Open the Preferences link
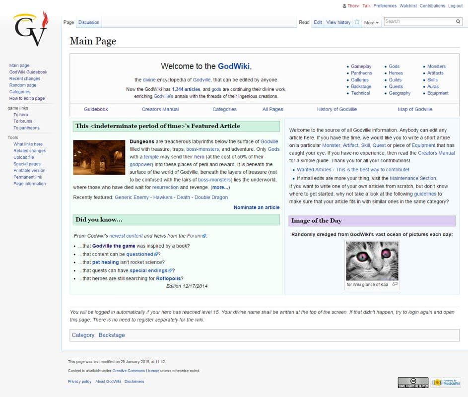468x397 pixels. pos(385,5)
